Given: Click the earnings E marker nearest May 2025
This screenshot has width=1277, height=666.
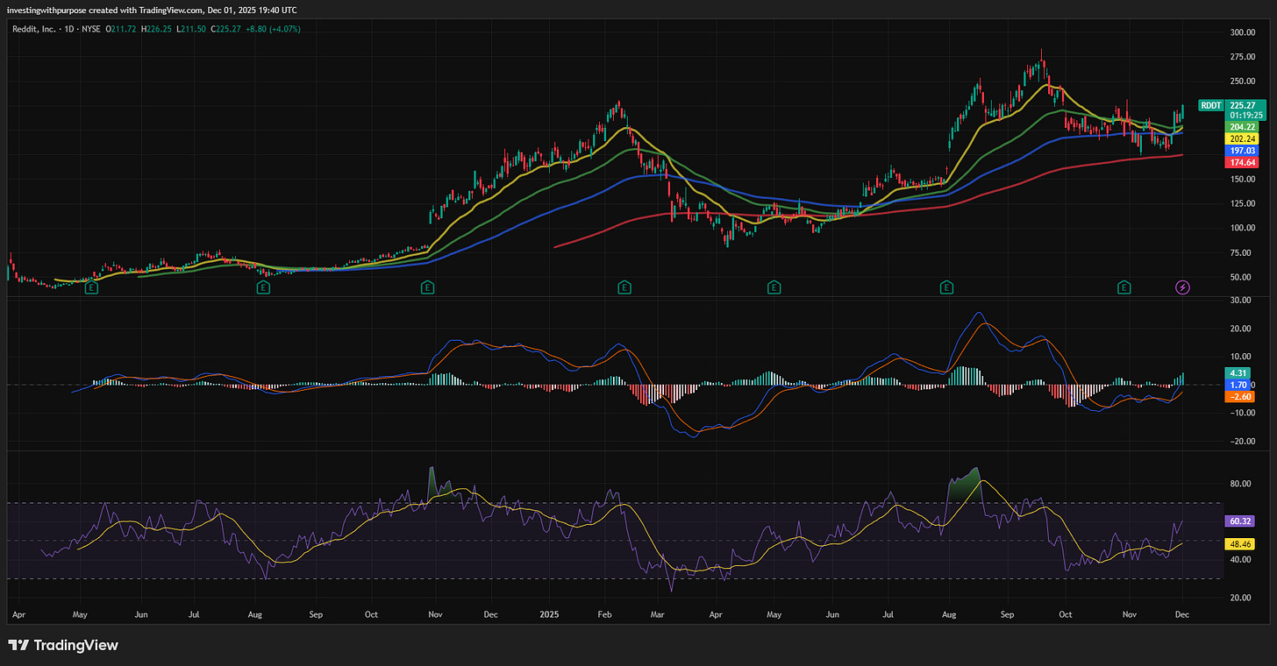Looking at the screenshot, I should click(774, 287).
